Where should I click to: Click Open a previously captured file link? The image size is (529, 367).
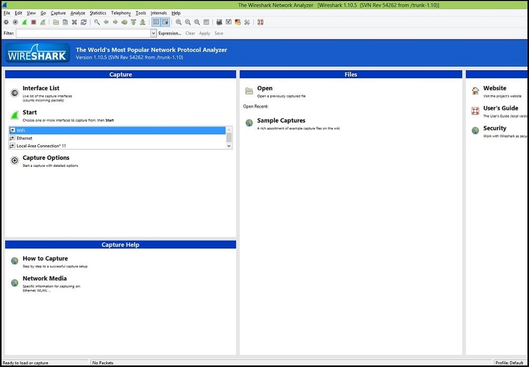264,88
